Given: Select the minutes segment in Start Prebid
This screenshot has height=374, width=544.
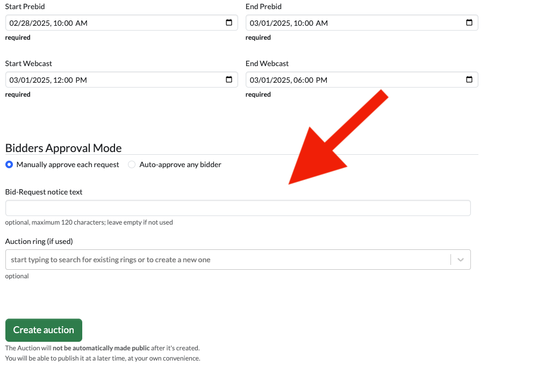Looking at the screenshot, I should coord(69,23).
